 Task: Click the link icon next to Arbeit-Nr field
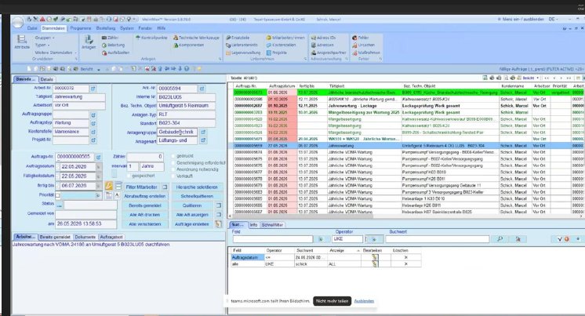point(93,89)
